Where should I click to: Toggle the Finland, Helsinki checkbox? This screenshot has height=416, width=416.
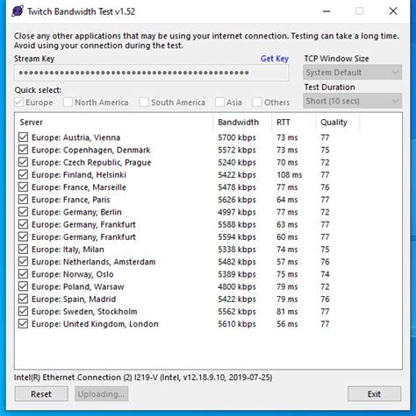pos(23,174)
